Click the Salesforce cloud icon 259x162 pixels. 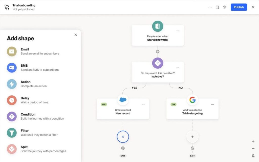(123, 100)
